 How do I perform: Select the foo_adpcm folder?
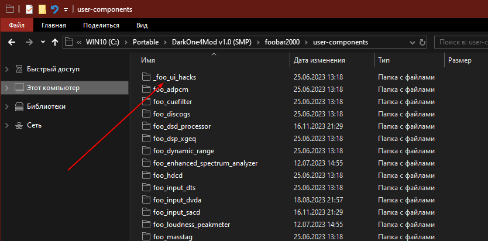click(x=170, y=89)
